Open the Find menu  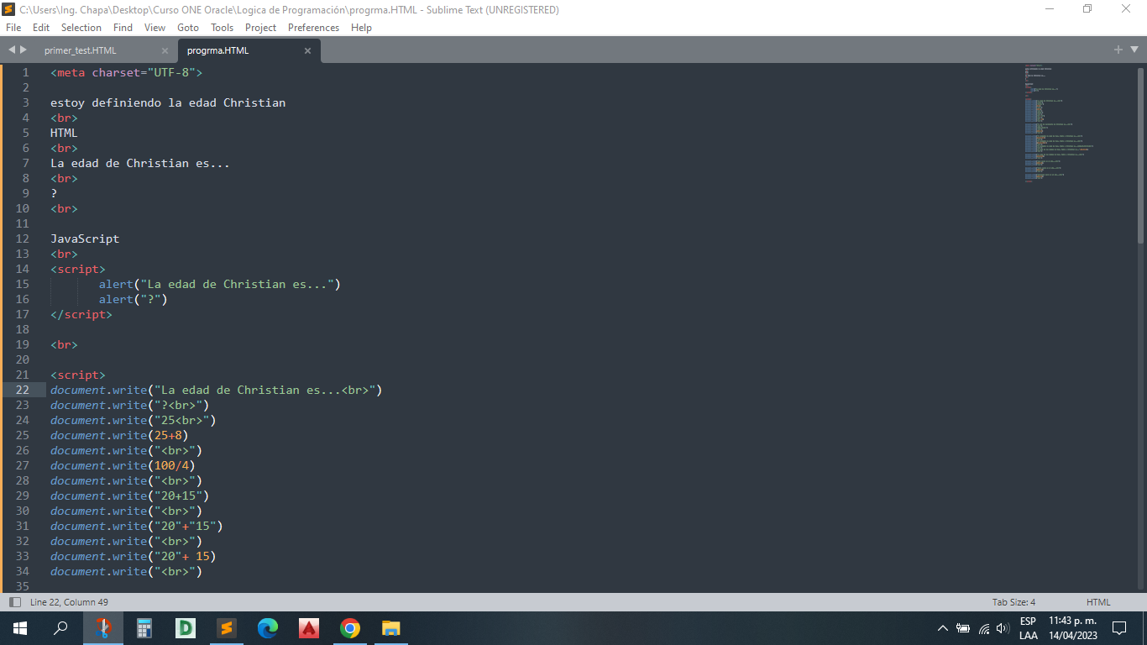point(123,28)
